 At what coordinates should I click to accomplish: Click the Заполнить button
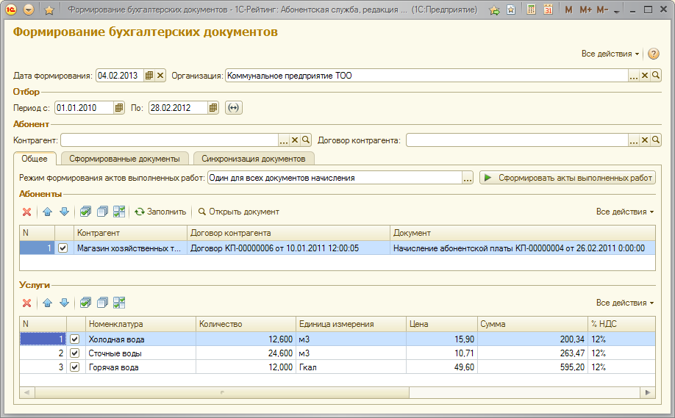[x=160, y=212]
